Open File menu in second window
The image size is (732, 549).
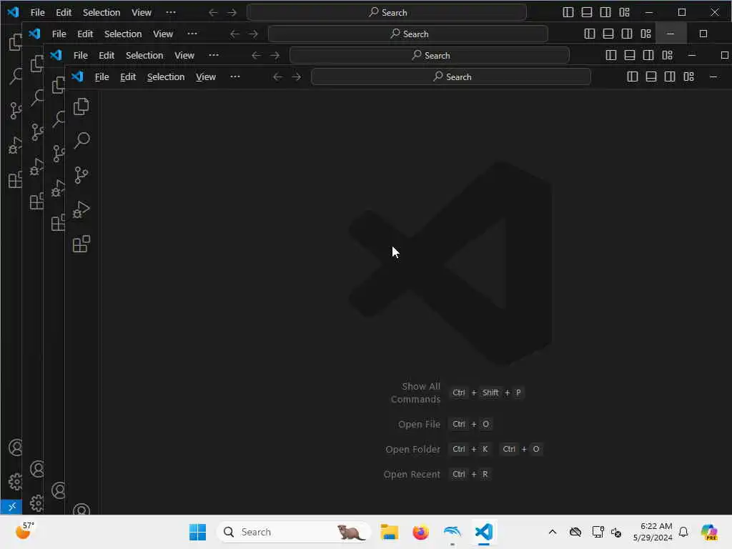click(59, 34)
